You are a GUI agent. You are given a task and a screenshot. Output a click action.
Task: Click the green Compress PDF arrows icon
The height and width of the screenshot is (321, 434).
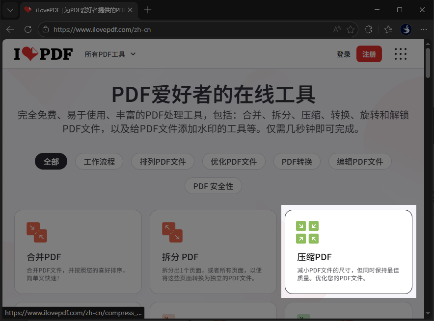pyautogui.click(x=307, y=232)
